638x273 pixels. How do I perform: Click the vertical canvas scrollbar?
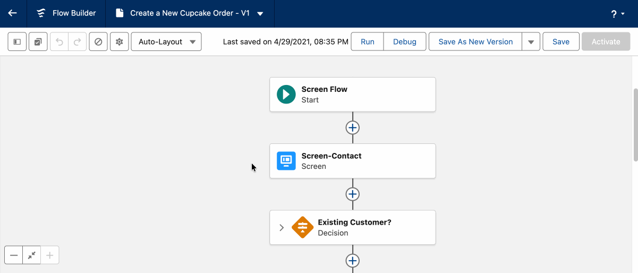[x=635, y=125]
